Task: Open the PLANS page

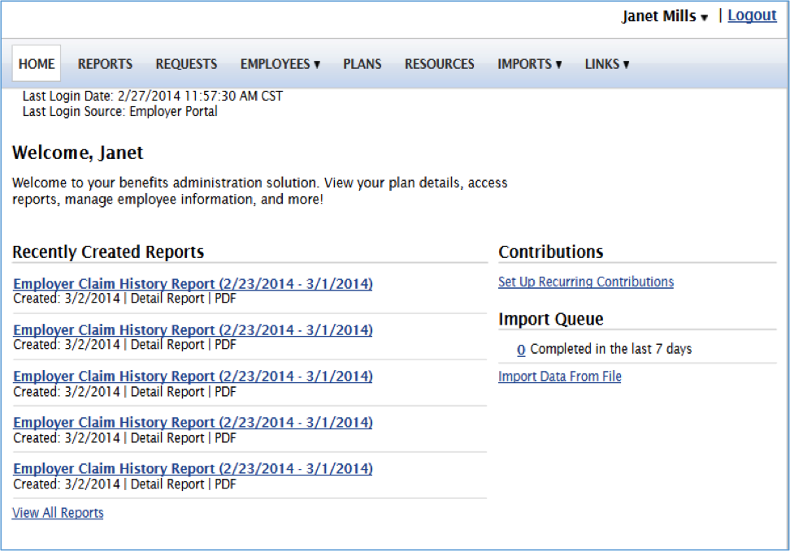Action: 362,64
